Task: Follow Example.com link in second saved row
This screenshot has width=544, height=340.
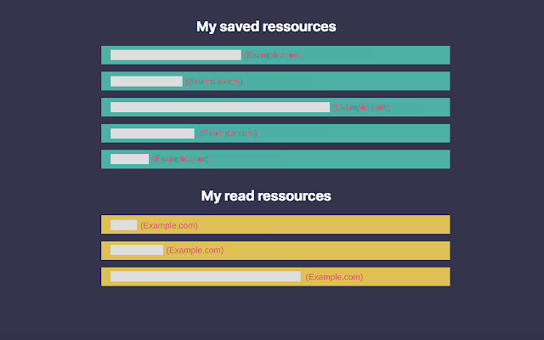Action: [215, 82]
